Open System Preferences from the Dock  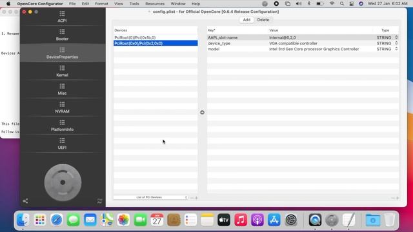tap(291, 220)
